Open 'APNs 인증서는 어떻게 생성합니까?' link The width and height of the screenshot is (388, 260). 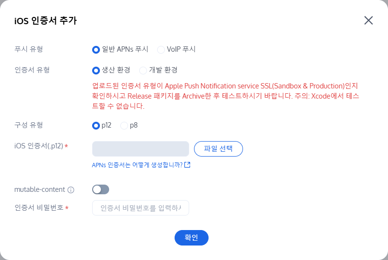(x=137, y=165)
